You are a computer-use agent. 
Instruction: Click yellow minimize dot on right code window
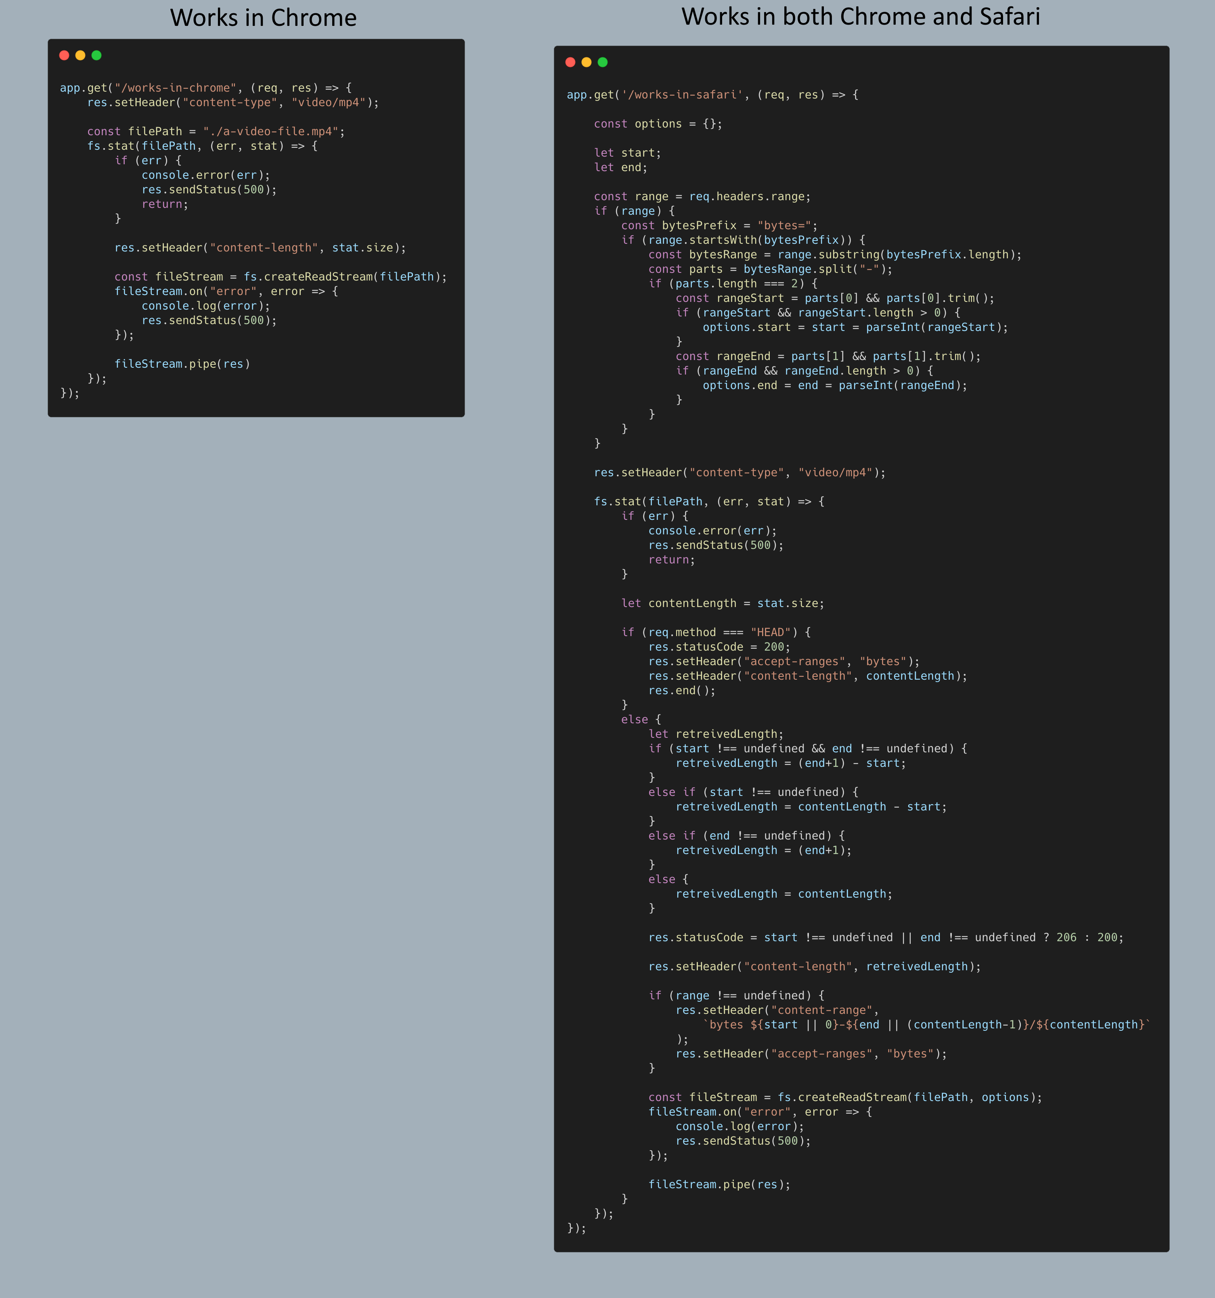pyautogui.click(x=586, y=62)
